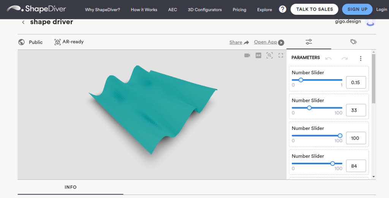Click gigo.design user avatar
Image resolution: width=389 pixels, height=198 pixels.
370,22
